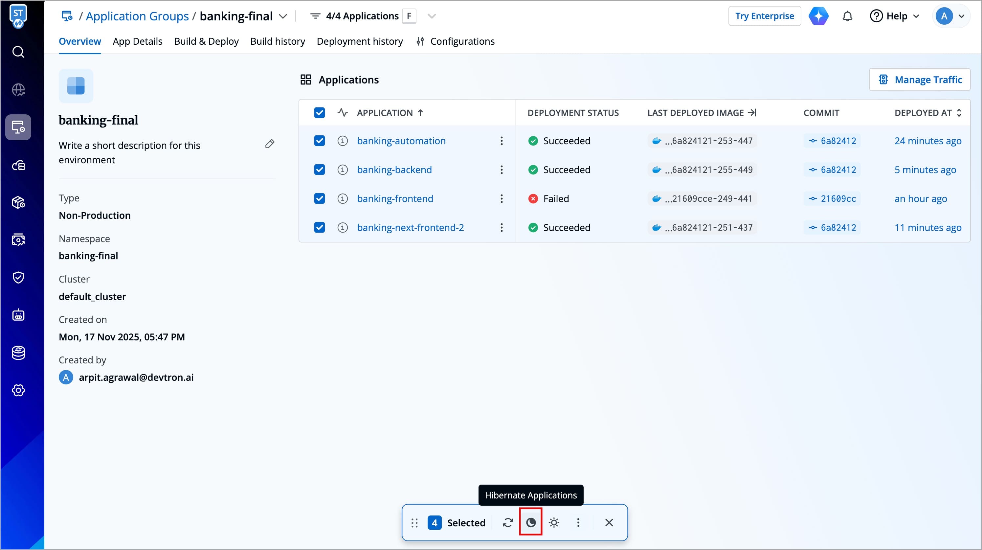Open the search icon in sidebar
Viewport: 982px width, 550px height.
[x=18, y=52]
